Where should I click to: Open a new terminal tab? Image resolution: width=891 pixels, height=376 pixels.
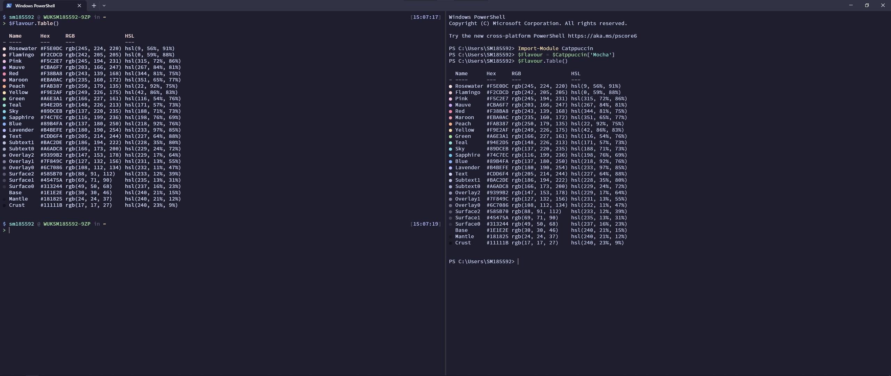94,6
